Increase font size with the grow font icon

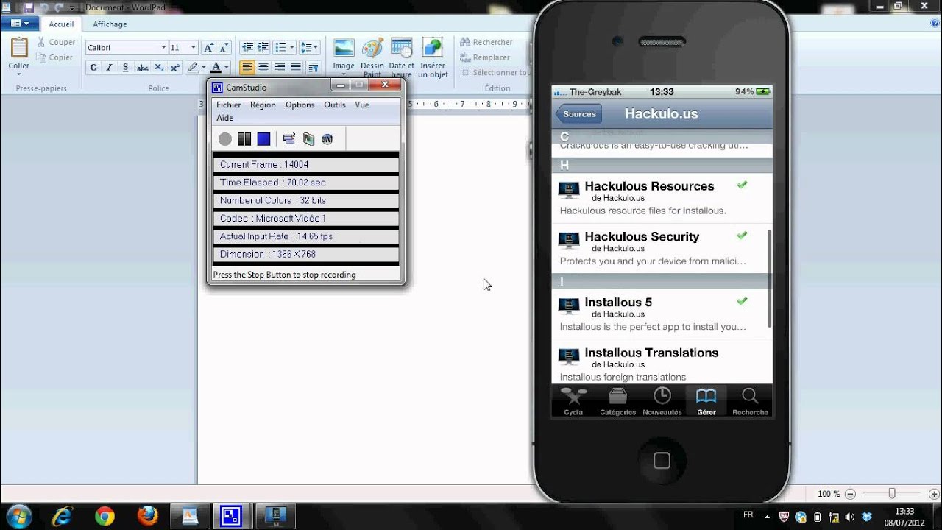pyautogui.click(x=208, y=48)
